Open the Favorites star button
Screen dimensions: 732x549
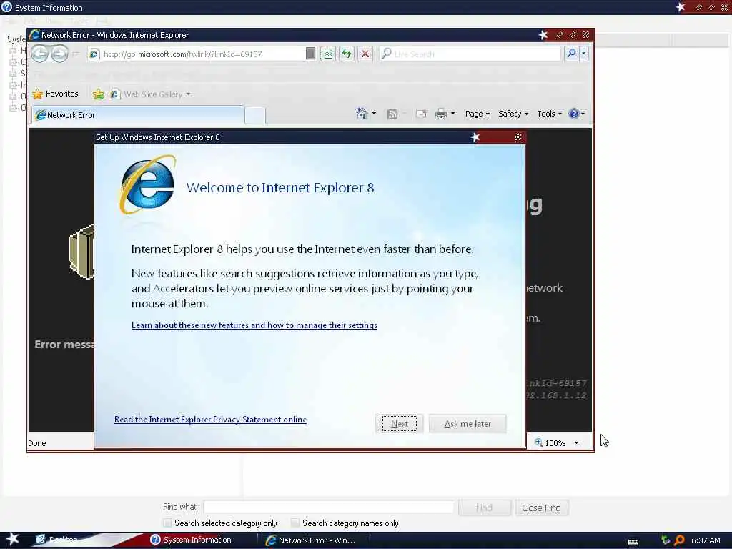56,94
